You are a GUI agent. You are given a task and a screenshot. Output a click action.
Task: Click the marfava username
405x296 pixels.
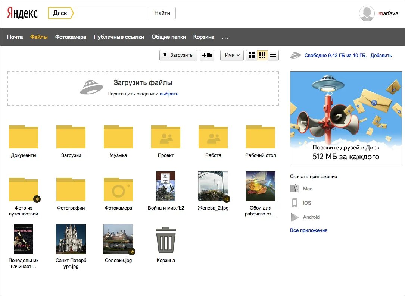point(388,13)
